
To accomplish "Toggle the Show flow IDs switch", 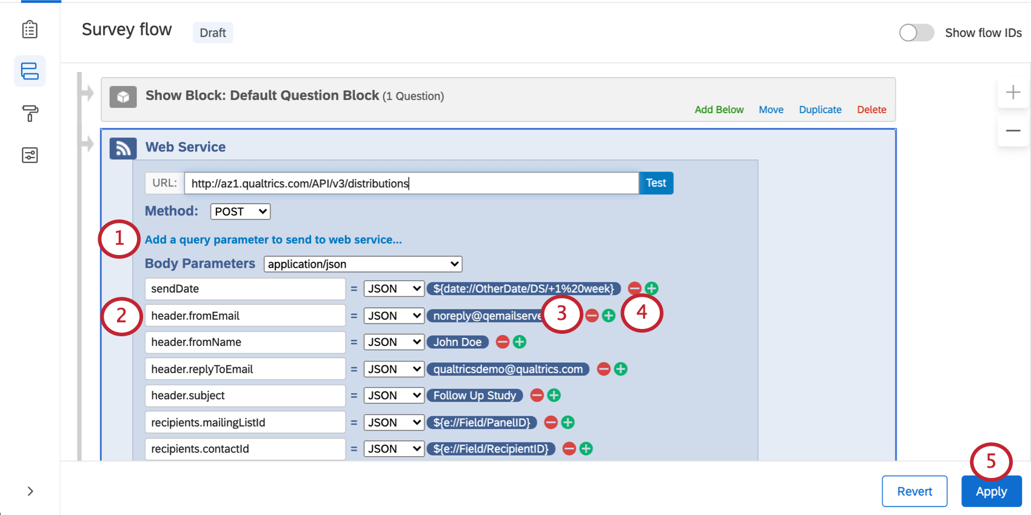I will tap(916, 33).
